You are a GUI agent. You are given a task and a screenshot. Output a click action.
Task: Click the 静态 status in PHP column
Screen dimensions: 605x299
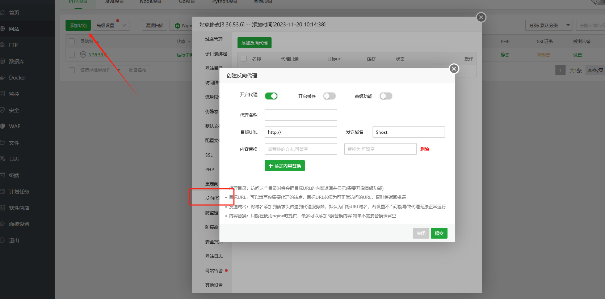pyautogui.click(x=505, y=55)
